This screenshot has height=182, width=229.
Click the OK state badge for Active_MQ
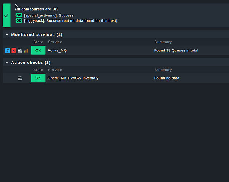coord(38,50)
